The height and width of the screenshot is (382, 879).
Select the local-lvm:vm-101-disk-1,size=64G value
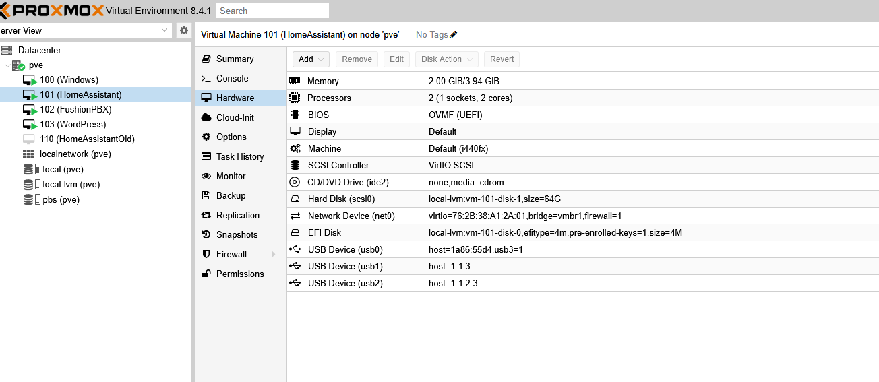pyautogui.click(x=495, y=199)
